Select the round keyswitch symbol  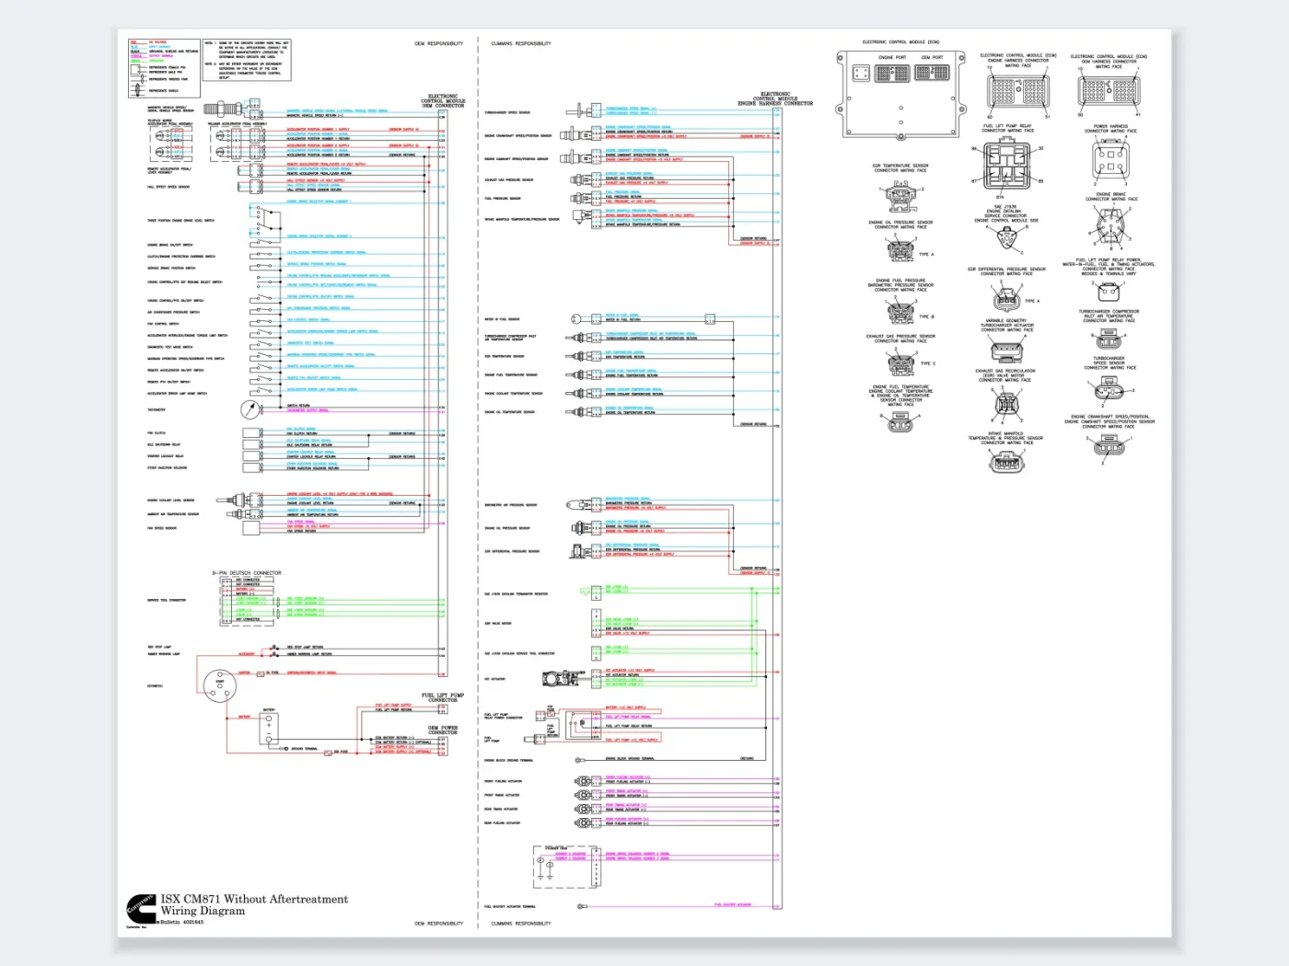[x=219, y=686]
